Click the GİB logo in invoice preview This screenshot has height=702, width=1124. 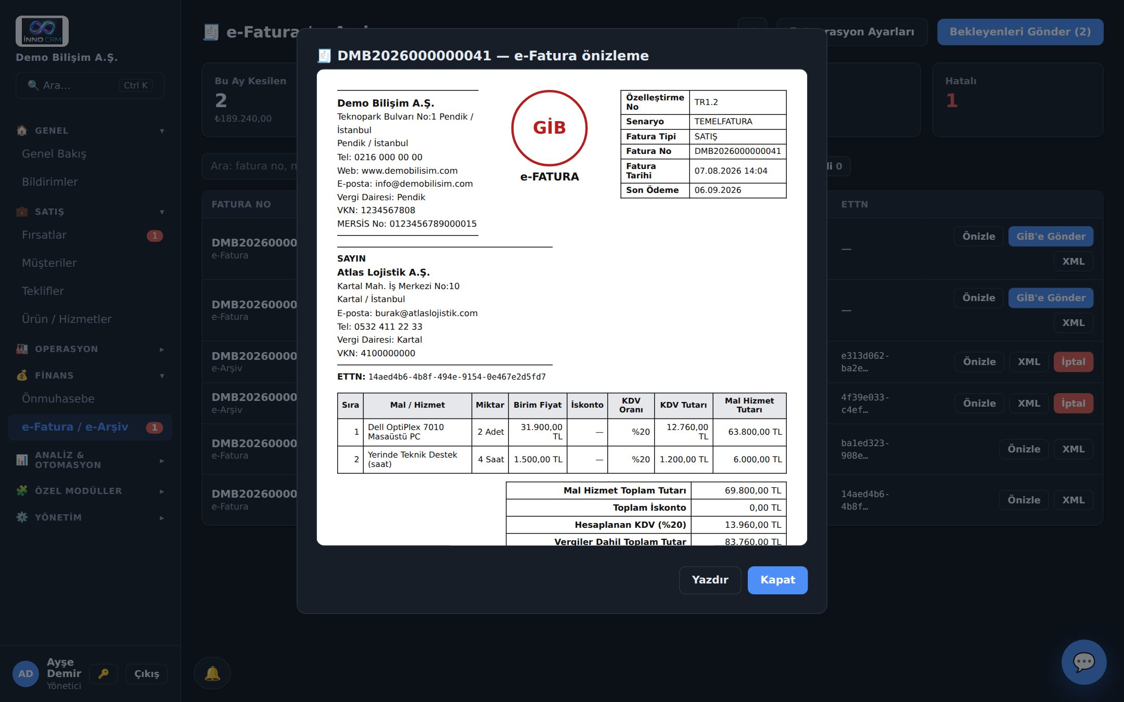550,128
